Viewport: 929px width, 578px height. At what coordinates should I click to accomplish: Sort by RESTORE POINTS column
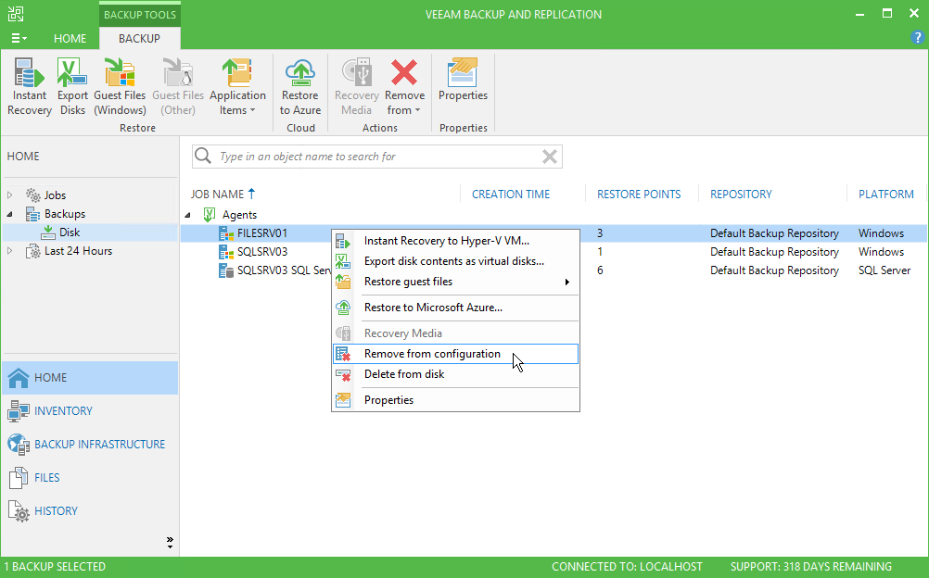(x=639, y=195)
